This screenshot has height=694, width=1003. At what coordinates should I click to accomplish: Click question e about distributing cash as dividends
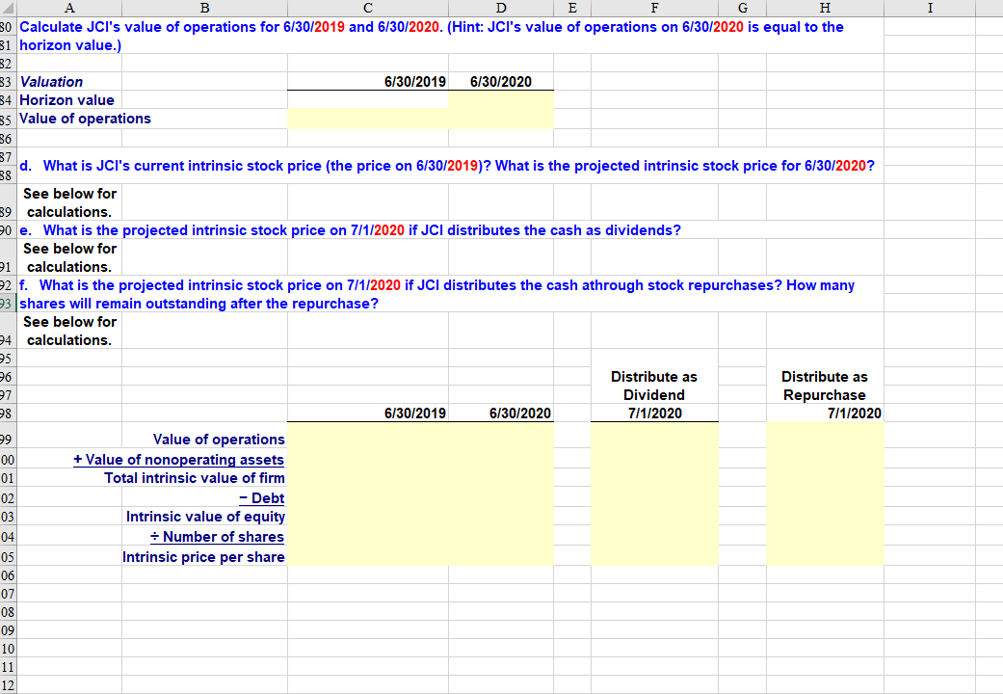pos(350,229)
